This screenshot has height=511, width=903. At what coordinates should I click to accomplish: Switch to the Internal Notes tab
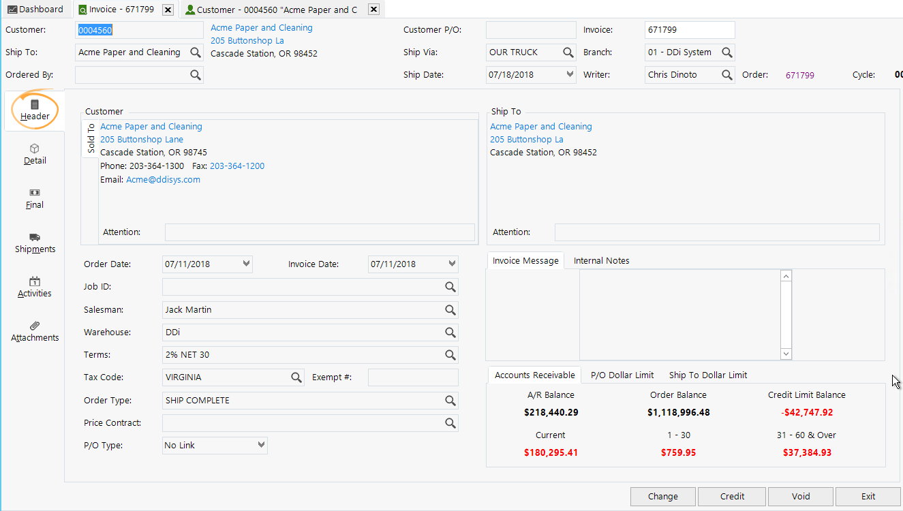point(601,260)
